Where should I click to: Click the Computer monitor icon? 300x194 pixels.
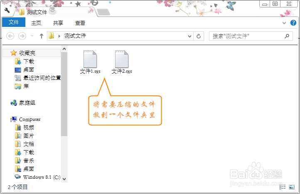(x=14, y=120)
